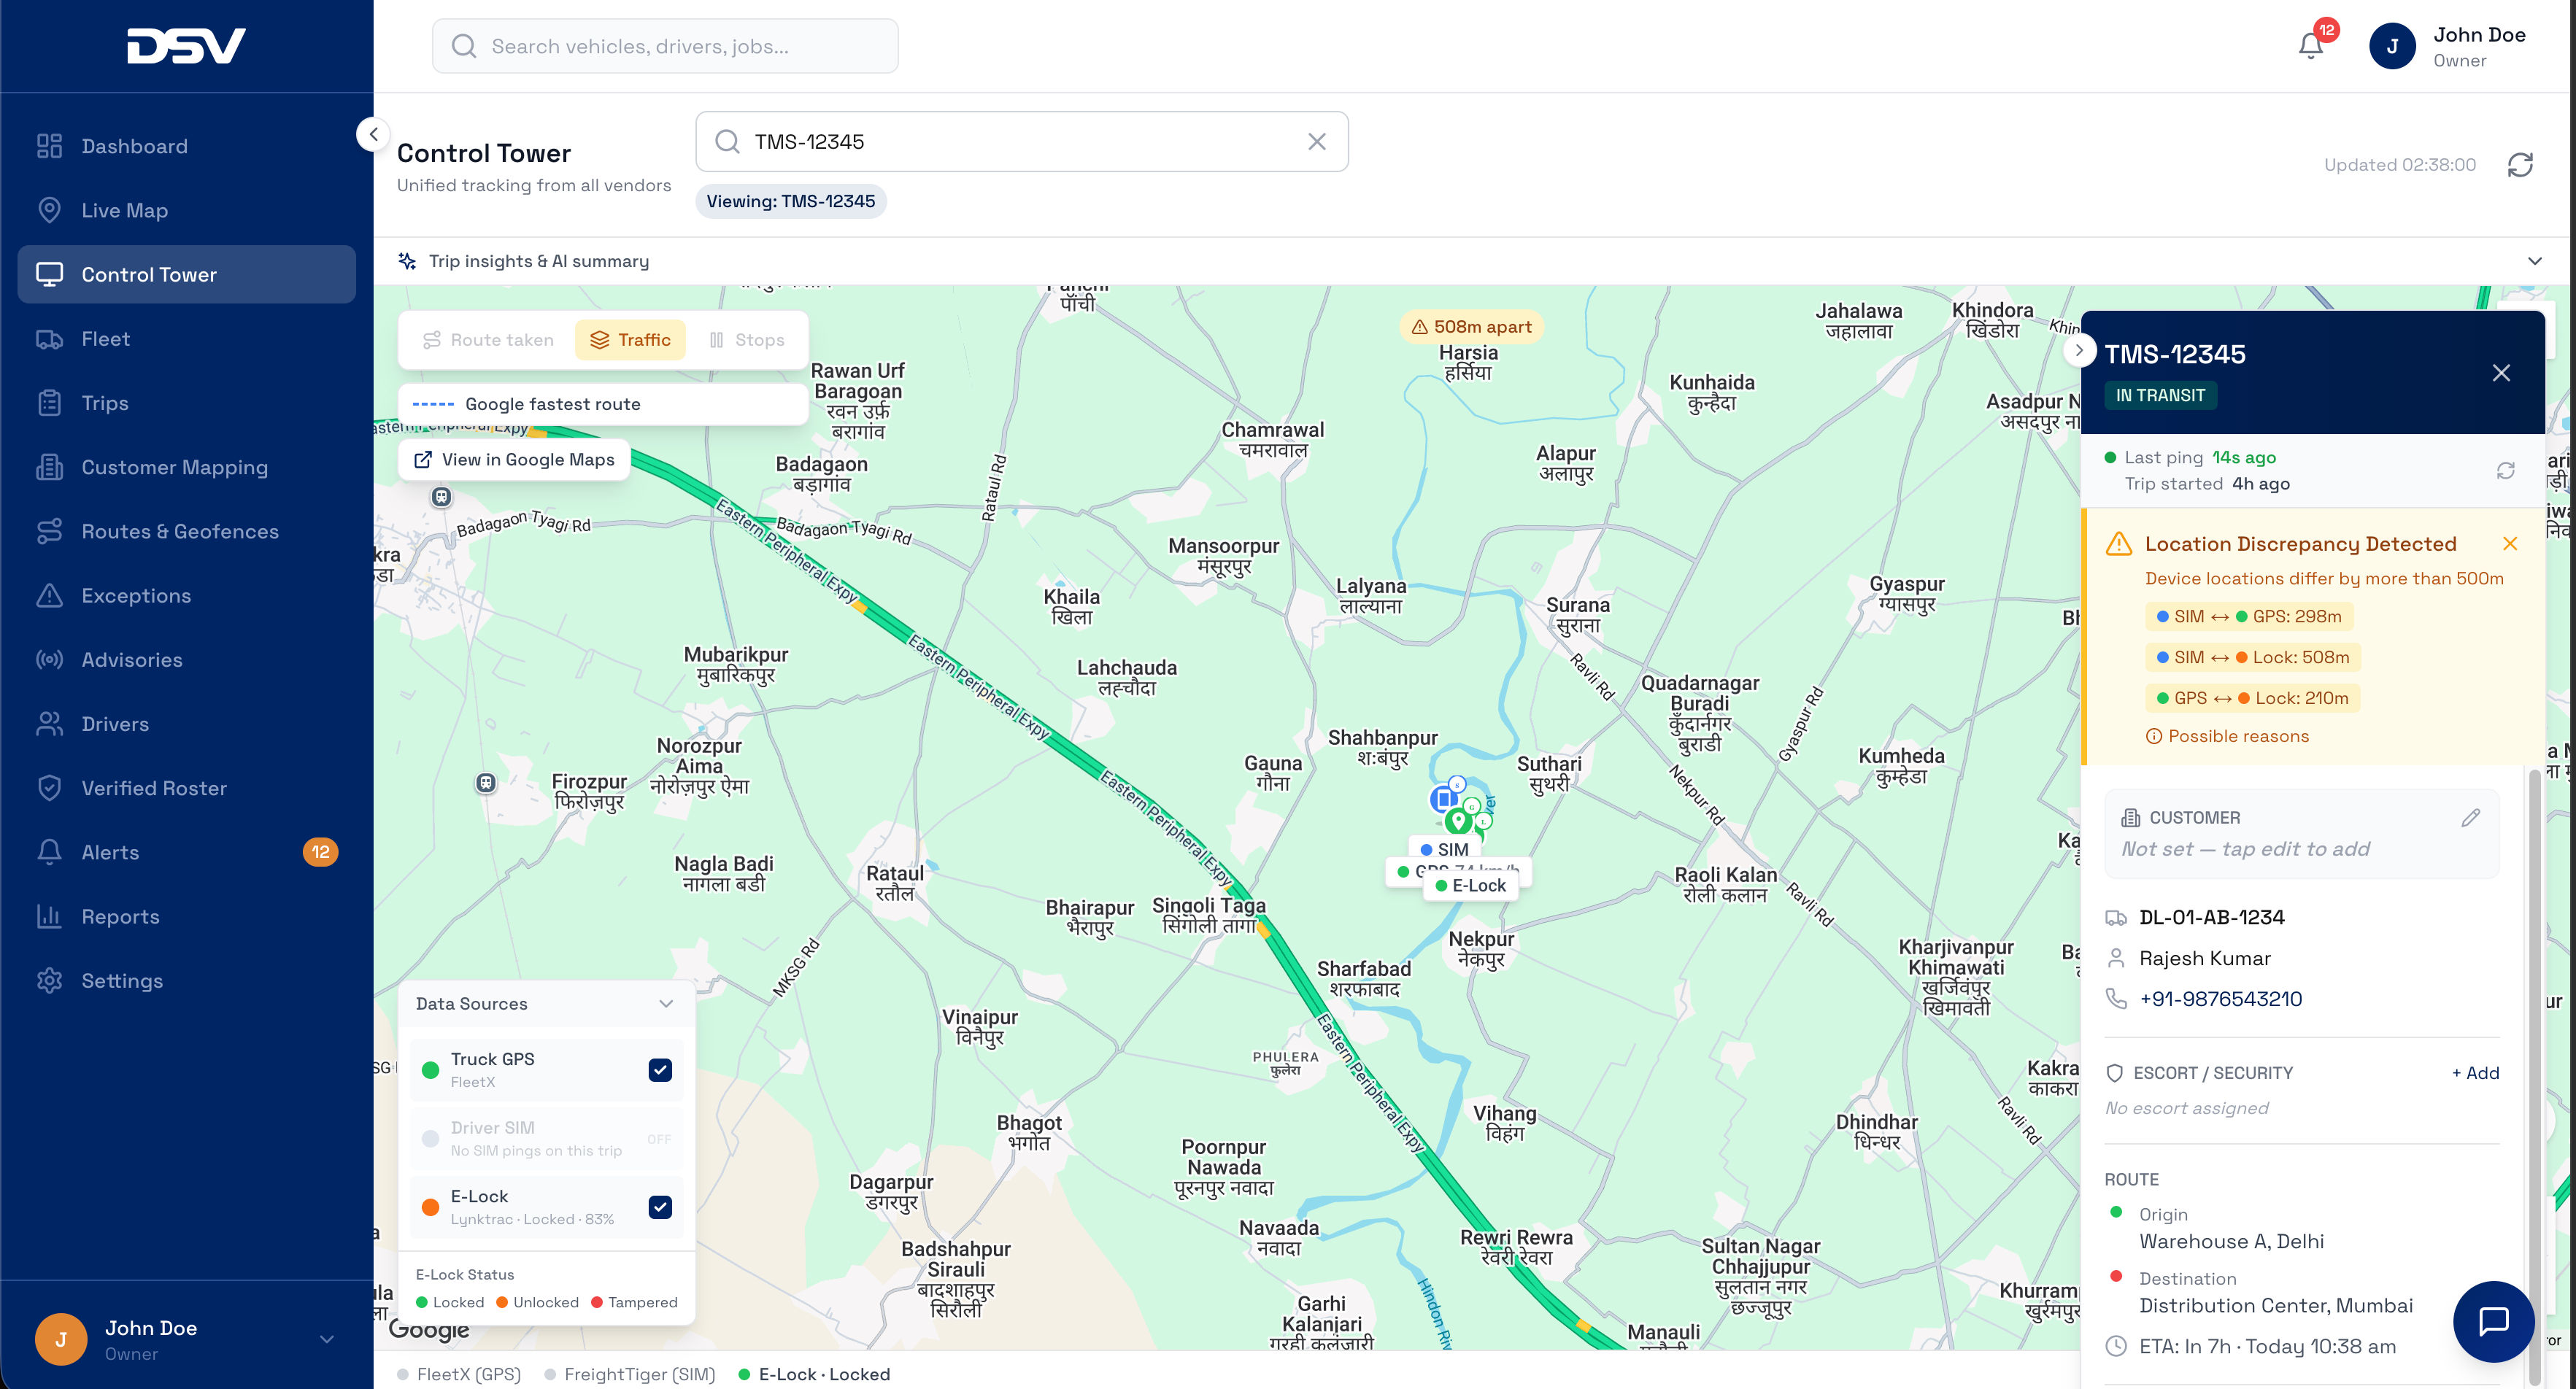Clear the TMS-12345 search field

click(x=1317, y=142)
